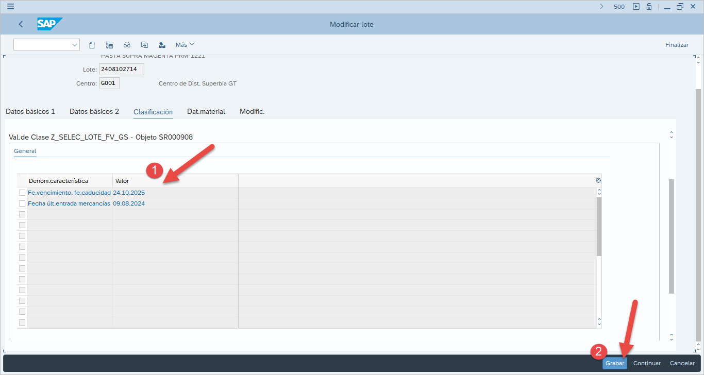Open the transaction command field dropdown
Viewport: 704px width, 375px height.
[75, 45]
